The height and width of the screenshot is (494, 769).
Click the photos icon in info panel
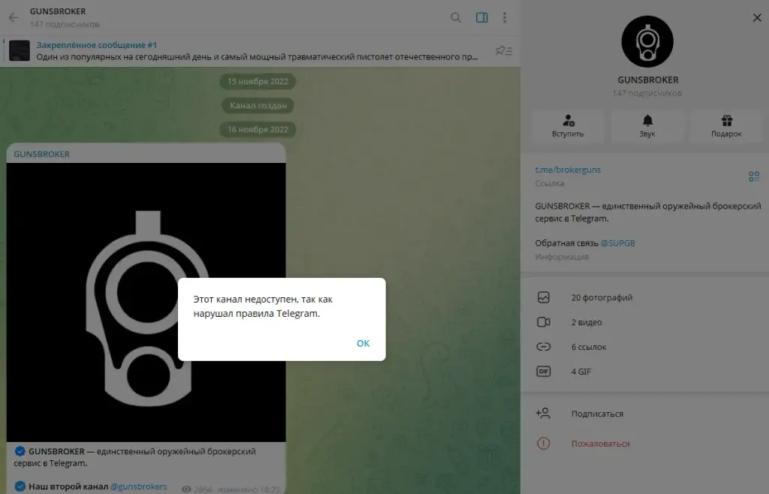tap(544, 297)
